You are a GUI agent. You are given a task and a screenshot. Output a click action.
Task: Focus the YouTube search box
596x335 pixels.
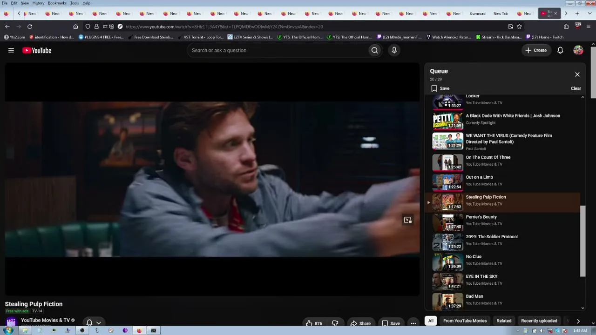click(278, 50)
